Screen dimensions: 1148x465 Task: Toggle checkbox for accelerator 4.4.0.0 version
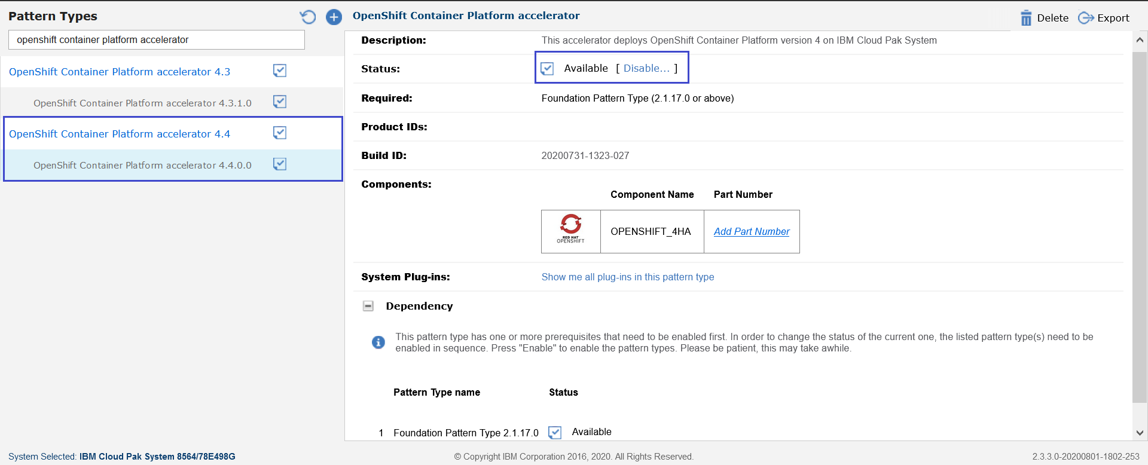pos(280,164)
